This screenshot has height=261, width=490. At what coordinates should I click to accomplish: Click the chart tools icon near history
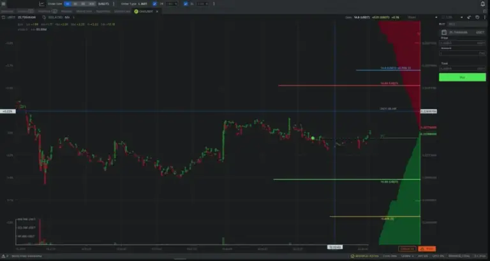(469, 17)
